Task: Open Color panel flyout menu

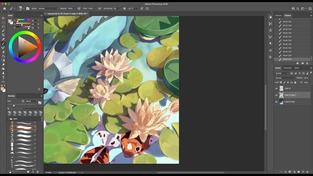Action: pyautogui.click(x=41, y=15)
